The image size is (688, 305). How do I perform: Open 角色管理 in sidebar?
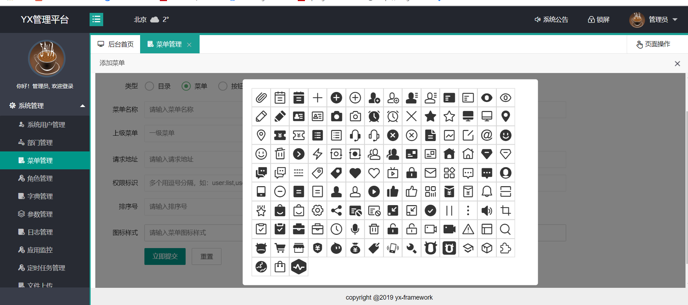coord(45,178)
